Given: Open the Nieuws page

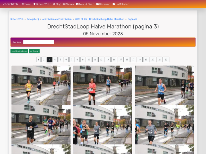Looking at the screenshot, I should click(68, 4).
